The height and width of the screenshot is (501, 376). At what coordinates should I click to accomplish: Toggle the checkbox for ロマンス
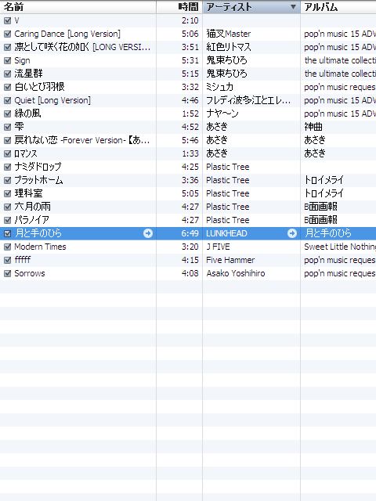(x=7, y=153)
